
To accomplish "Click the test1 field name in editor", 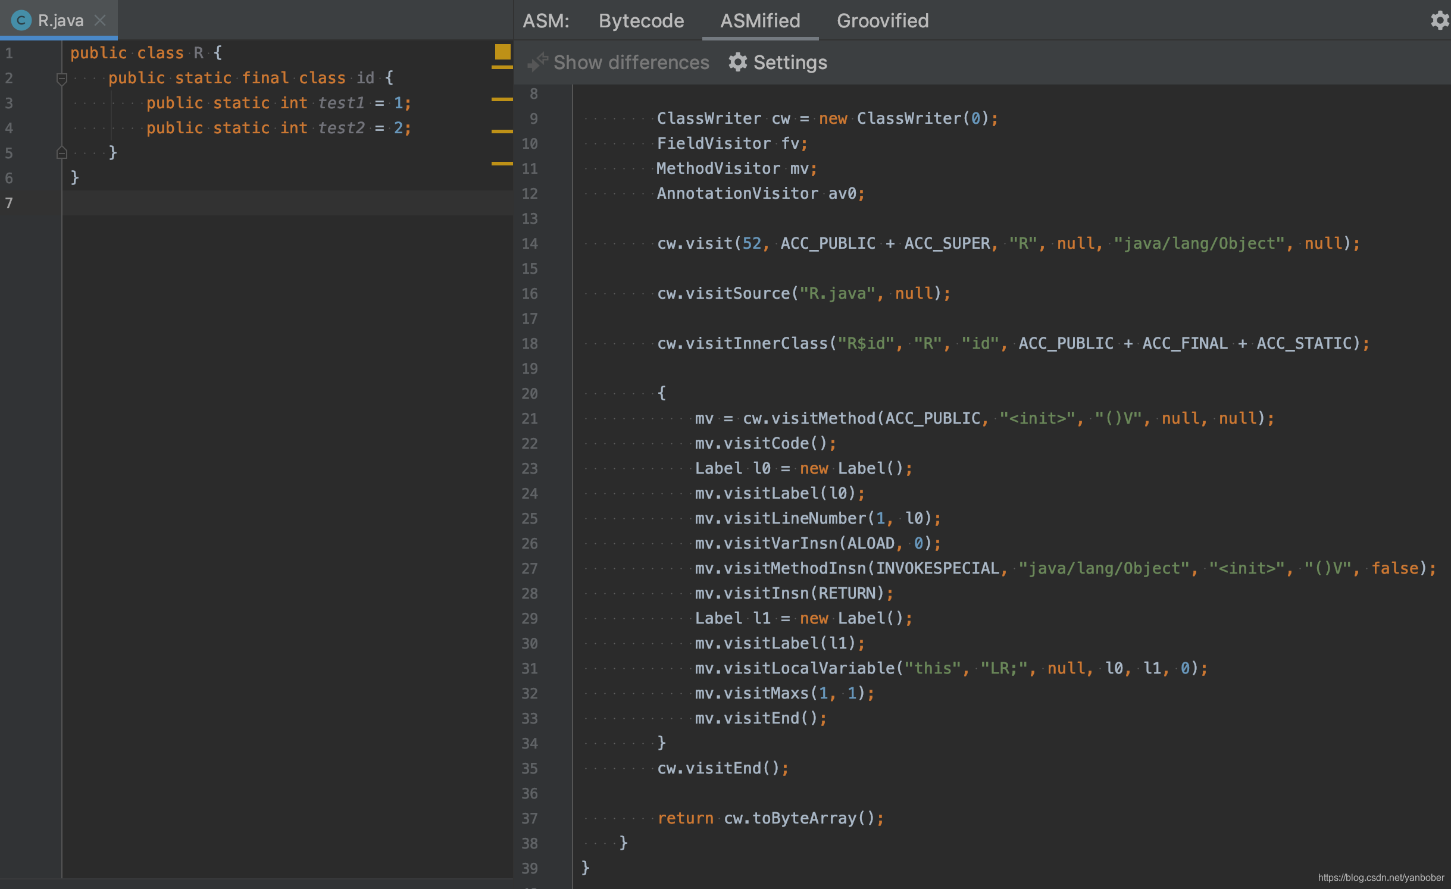I will pos(340,103).
